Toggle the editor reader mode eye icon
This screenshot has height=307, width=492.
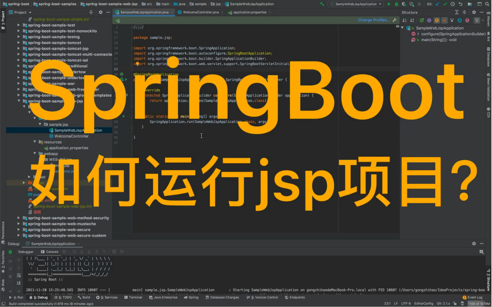[x=398, y=26]
